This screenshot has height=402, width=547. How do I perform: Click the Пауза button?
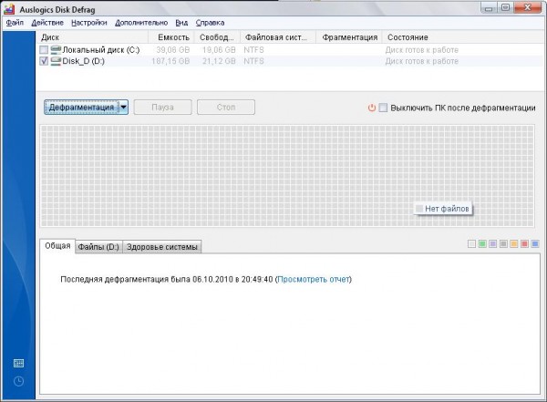point(162,108)
